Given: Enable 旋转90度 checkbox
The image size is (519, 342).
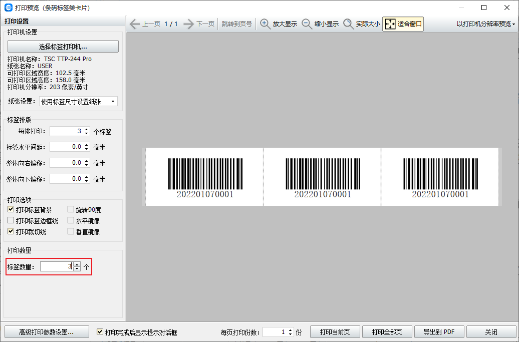Looking at the screenshot, I should 71,209.
